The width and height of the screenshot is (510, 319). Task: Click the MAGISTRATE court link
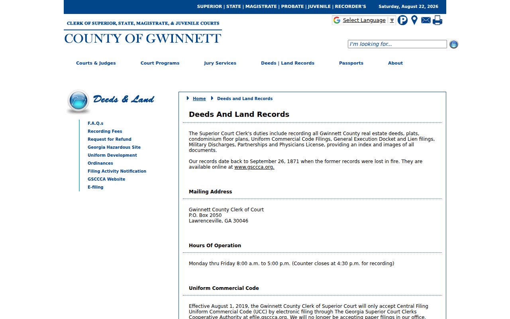(x=261, y=6)
